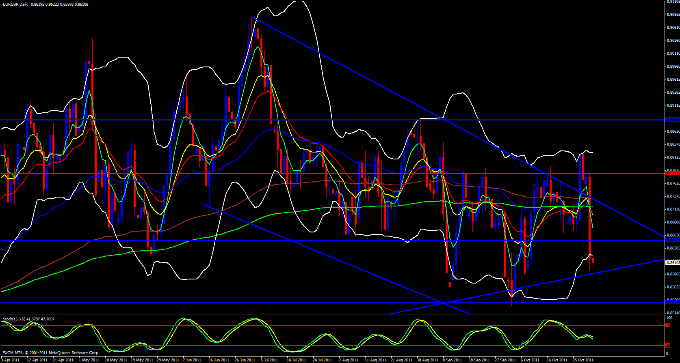Click the blue price tag 0.88844 on axis

[673, 120]
